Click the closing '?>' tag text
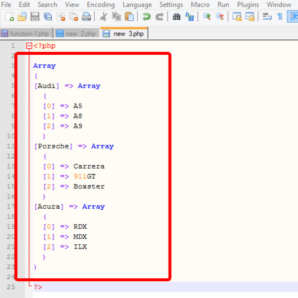The width and height of the screenshot is (298, 298). click(x=38, y=287)
